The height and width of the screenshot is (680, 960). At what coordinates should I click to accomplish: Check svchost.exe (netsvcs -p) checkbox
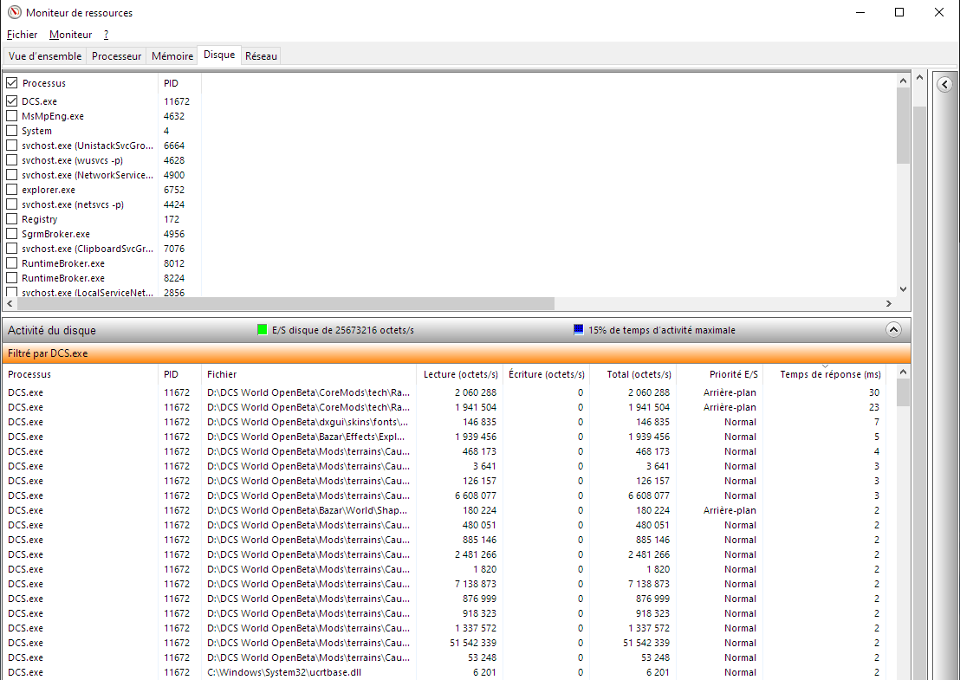click(11, 204)
